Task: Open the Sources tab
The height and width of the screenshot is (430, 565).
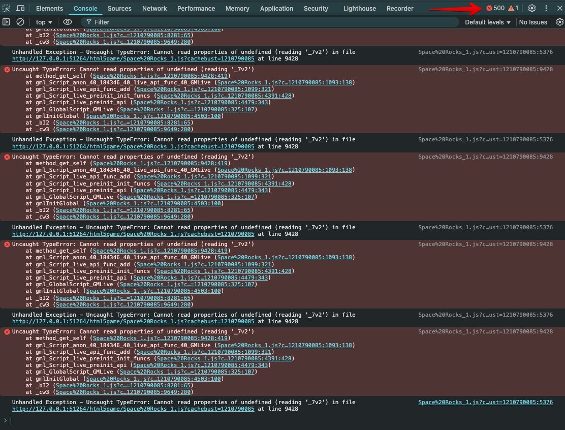Action: click(119, 8)
